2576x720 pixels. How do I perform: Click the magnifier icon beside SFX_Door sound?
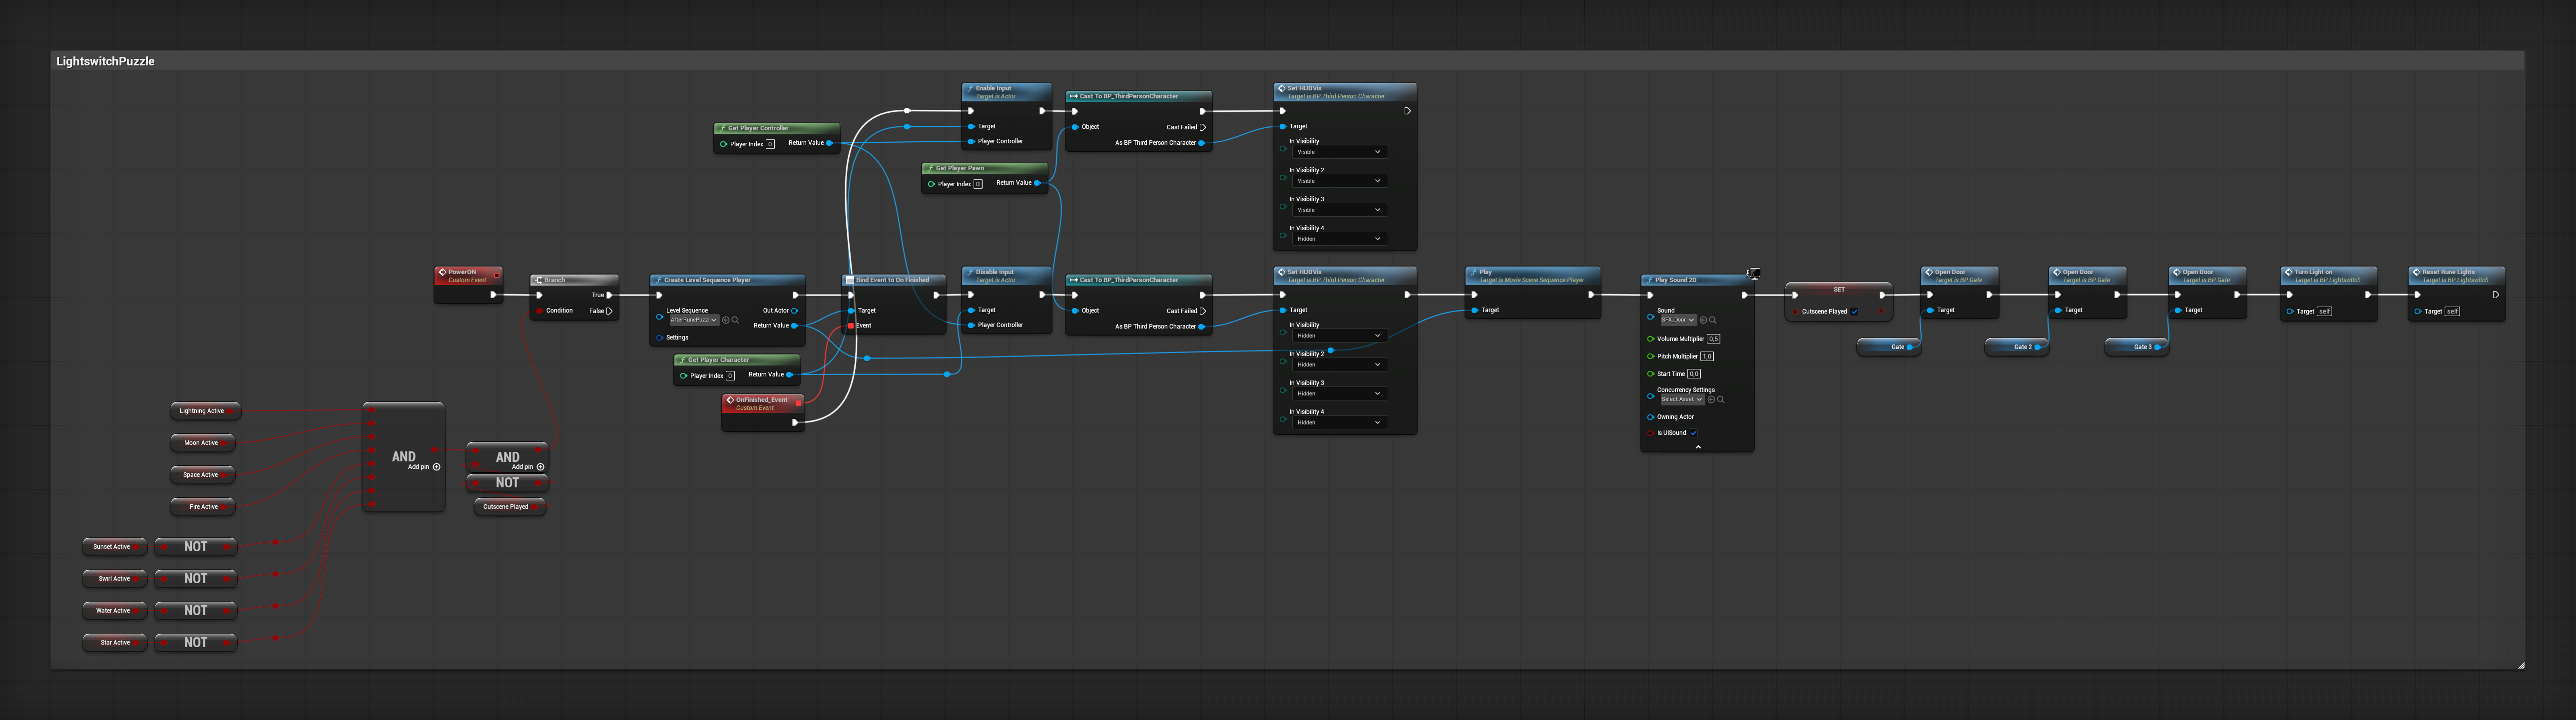pyautogui.click(x=1712, y=320)
